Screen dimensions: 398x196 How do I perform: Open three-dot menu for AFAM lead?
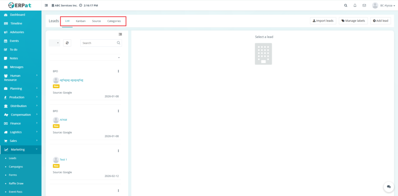coord(118,111)
